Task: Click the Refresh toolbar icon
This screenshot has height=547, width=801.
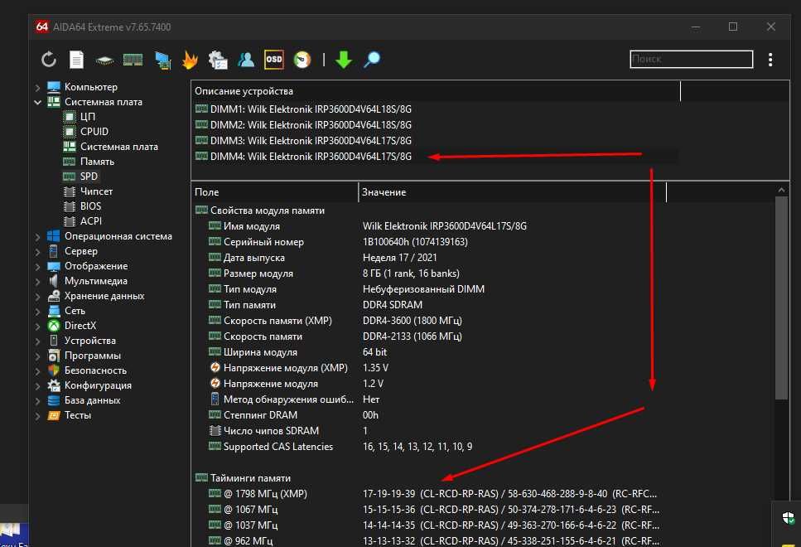Action: 49,60
